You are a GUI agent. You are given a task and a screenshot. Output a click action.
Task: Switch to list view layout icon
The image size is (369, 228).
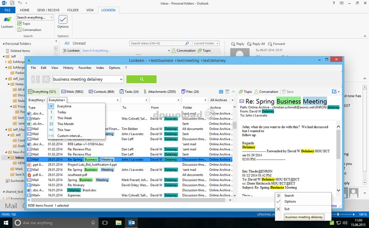[227, 92]
